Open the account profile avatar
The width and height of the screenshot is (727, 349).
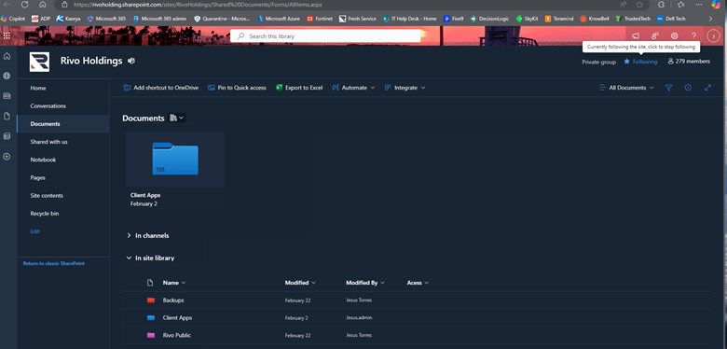(713, 35)
